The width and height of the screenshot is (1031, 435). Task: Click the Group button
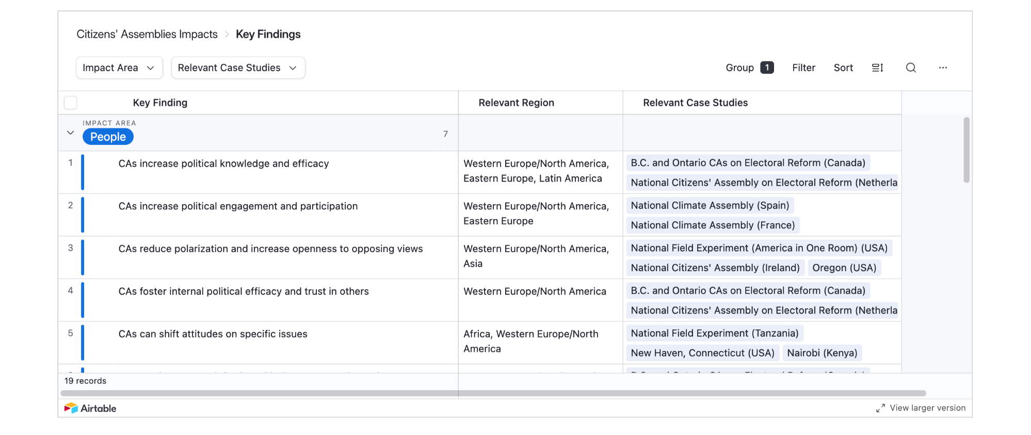tap(739, 68)
